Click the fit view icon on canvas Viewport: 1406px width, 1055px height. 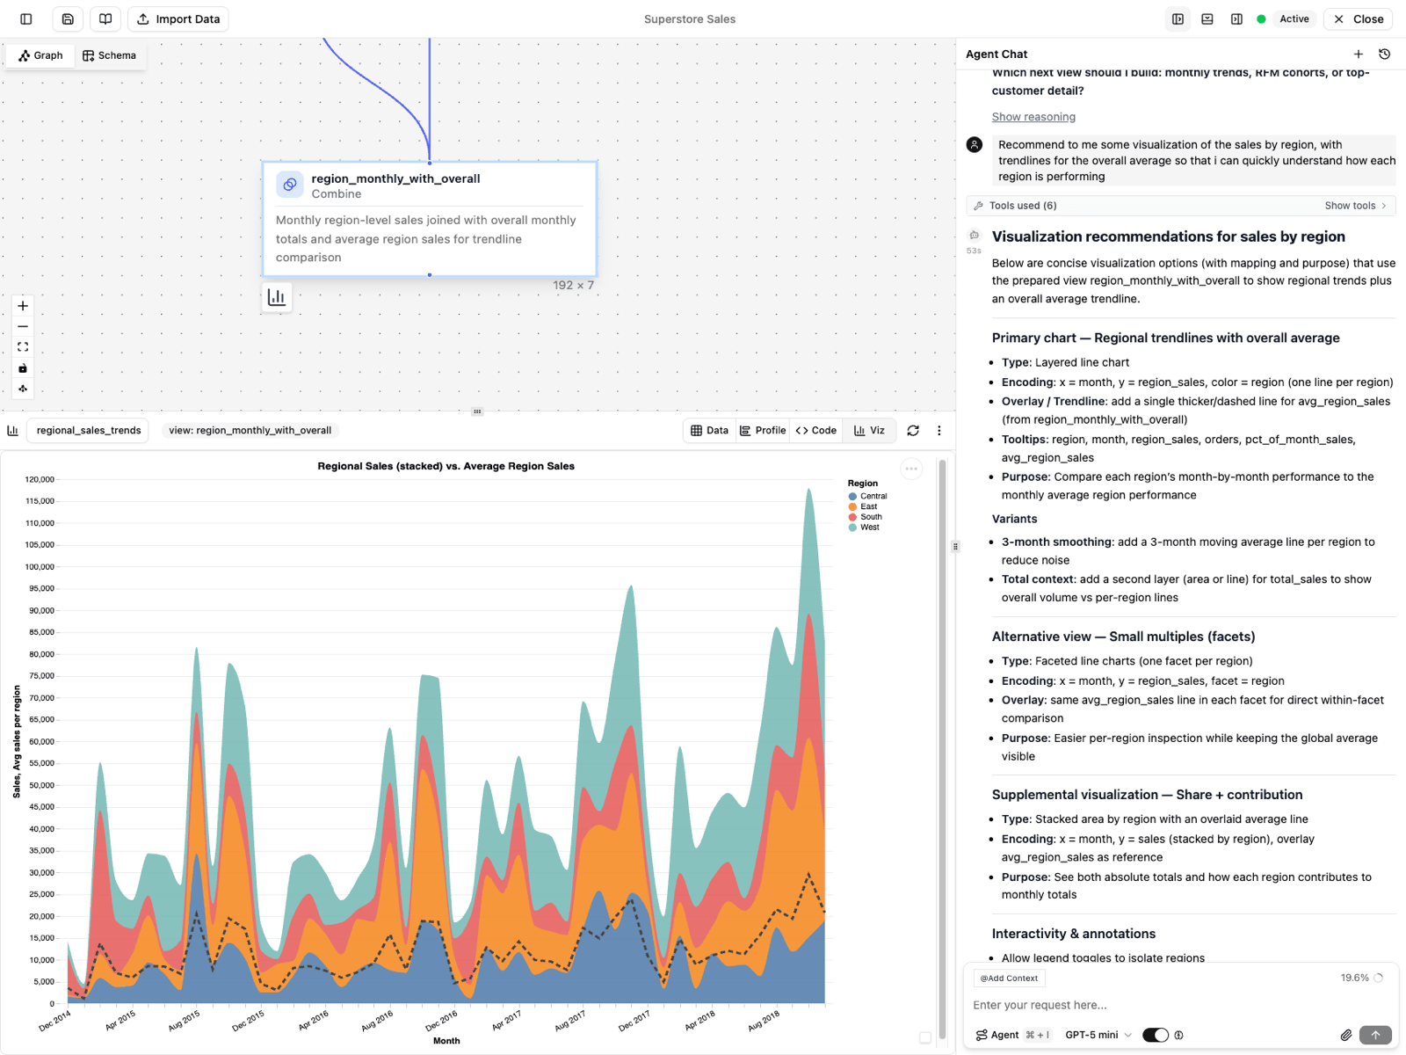[23, 347]
